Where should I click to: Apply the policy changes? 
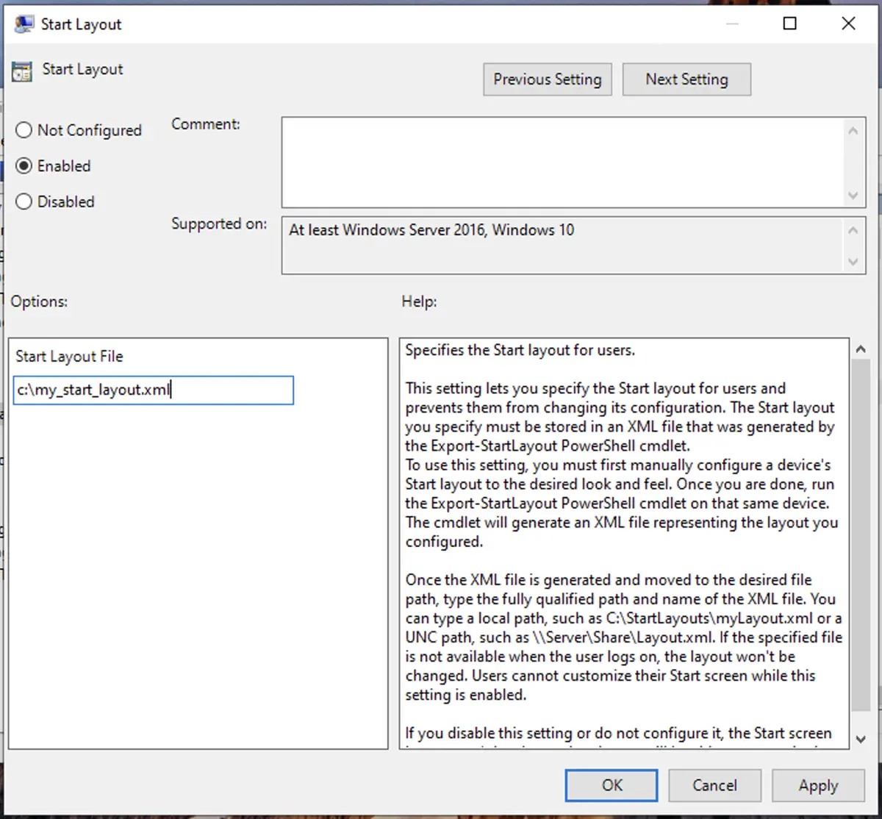pos(818,785)
